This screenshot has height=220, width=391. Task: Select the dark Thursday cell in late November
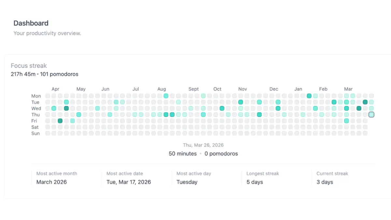[x=259, y=114]
